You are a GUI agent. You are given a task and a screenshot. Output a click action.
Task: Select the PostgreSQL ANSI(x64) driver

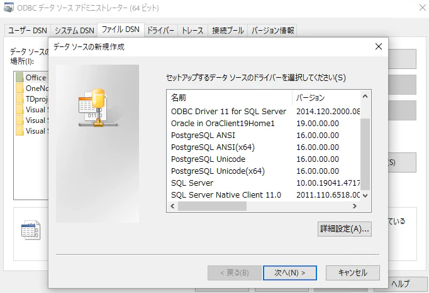click(x=213, y=147)
